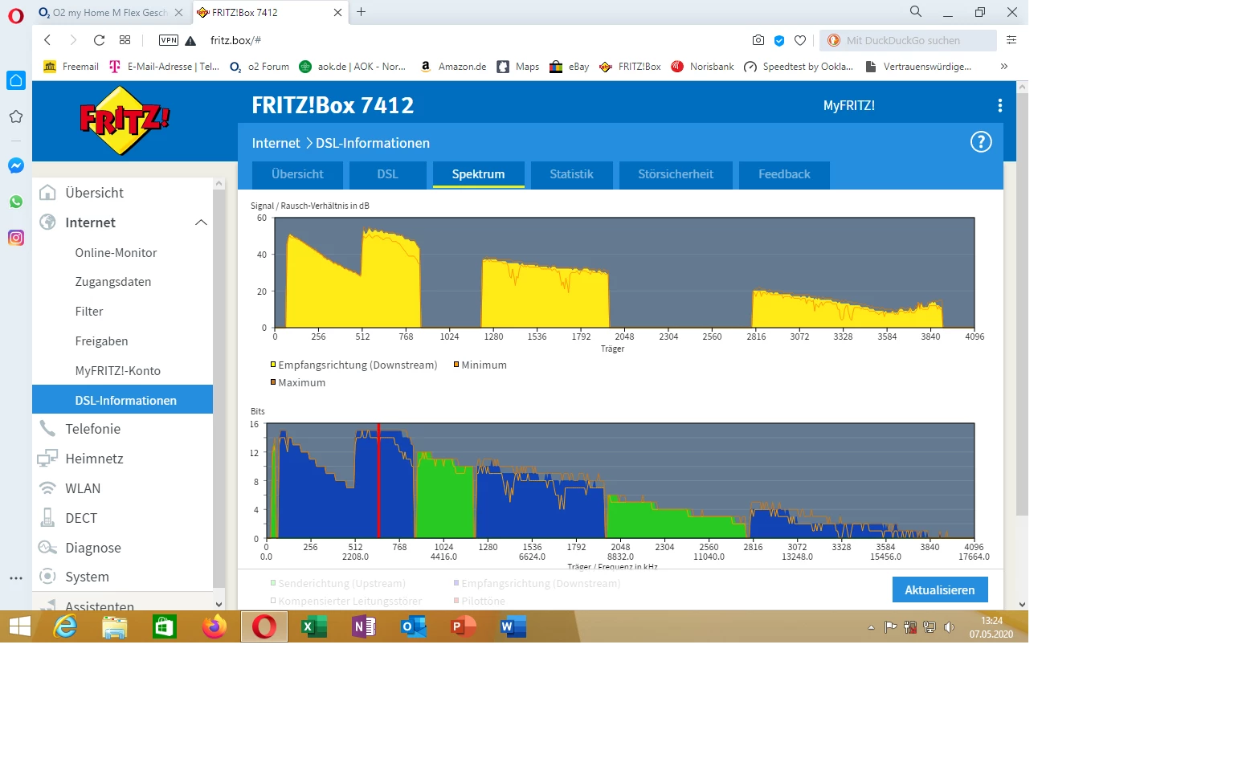Click the page vertical scrollbar thumb
The width and height of the screenshot is (1234, 771).
(x=1022, y=305)
